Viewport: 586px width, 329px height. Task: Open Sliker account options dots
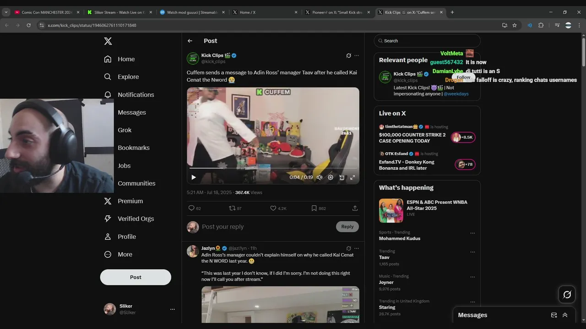click(173, 309)
